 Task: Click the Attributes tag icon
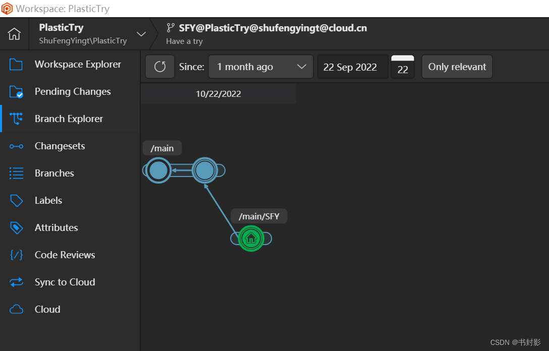[x=16, y=228]
